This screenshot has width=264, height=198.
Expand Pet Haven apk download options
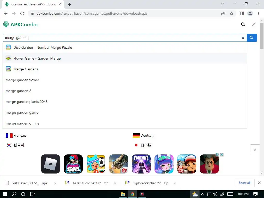click(x=55, y=183)
